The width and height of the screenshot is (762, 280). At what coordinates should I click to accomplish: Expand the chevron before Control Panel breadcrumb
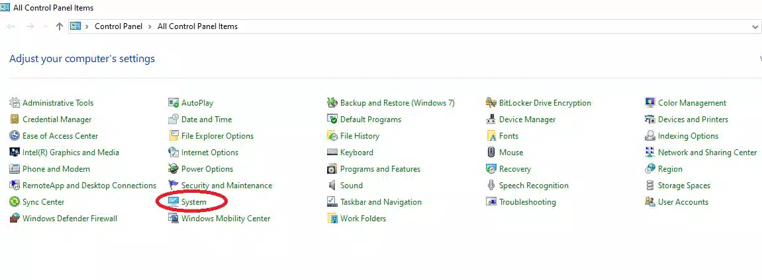(x=88, y=26)
